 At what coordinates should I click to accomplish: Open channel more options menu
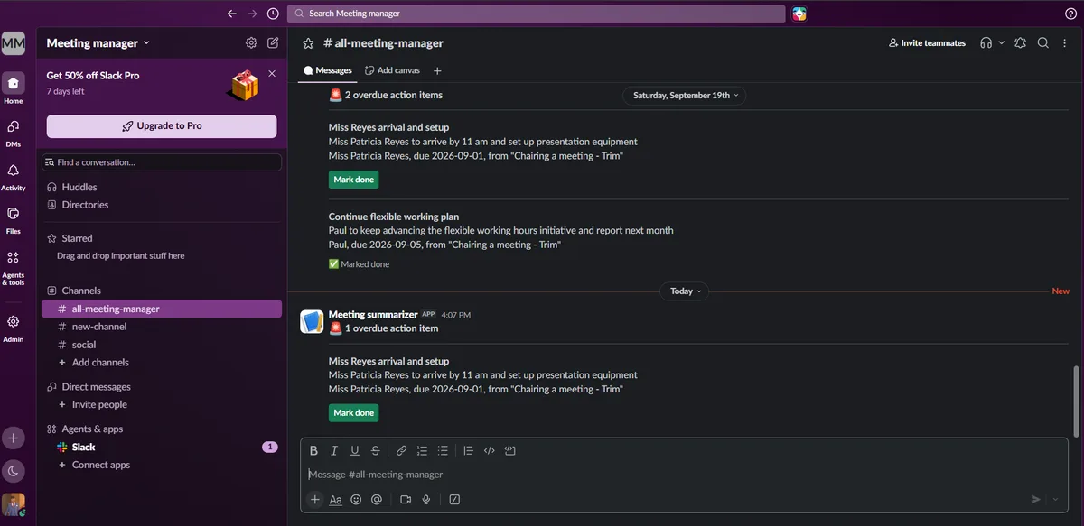point(1066,42)
